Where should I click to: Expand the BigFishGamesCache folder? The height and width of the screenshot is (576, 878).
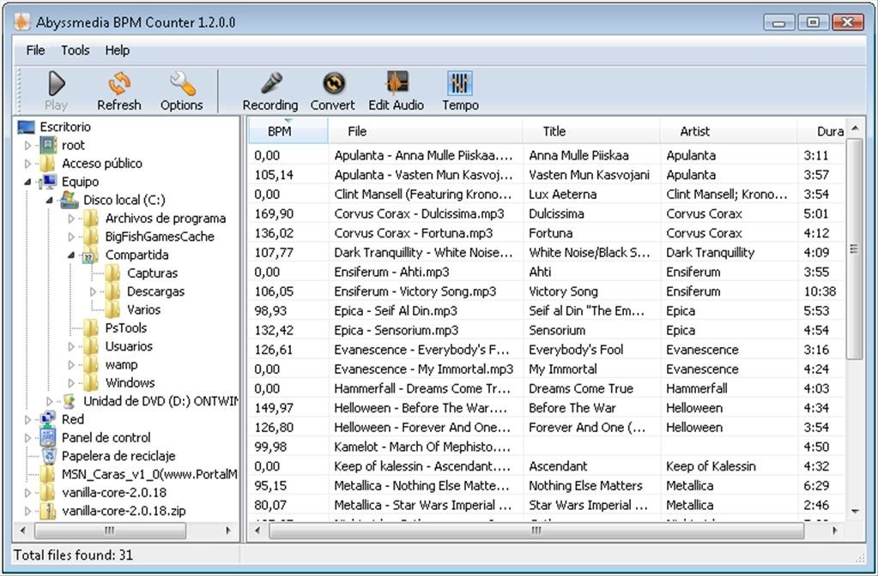pos(71,237)
